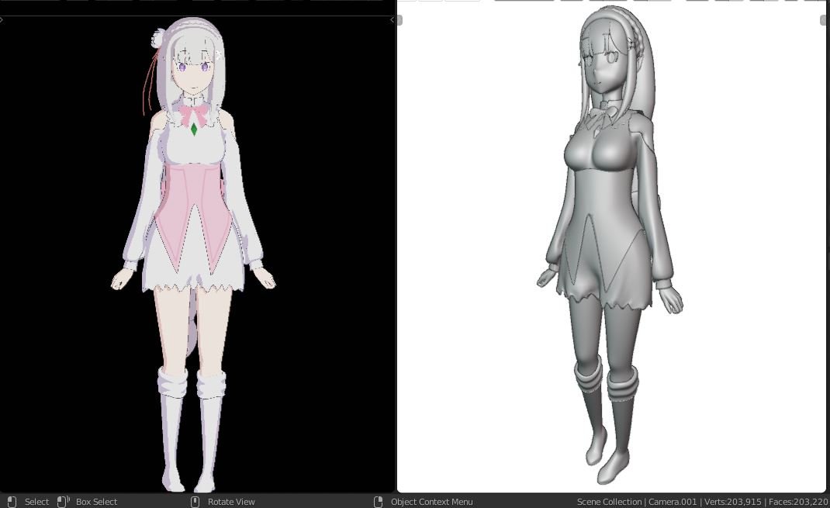The image size is (830, 508).
Task: Click the 'Verts:203,915' statistic
Action: click(732, 502)
